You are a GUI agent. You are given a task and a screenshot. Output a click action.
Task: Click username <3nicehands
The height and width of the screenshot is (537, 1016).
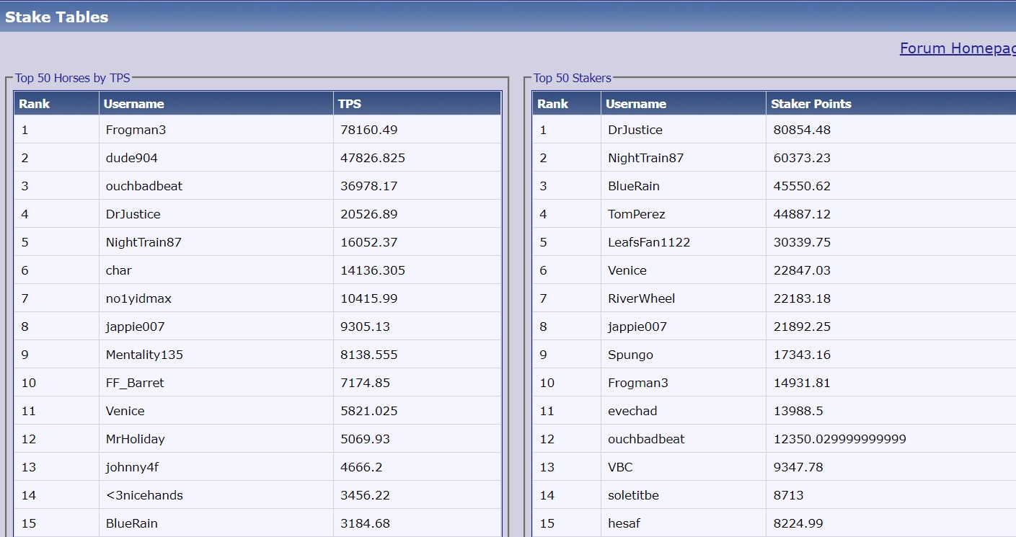click(144, 495)
